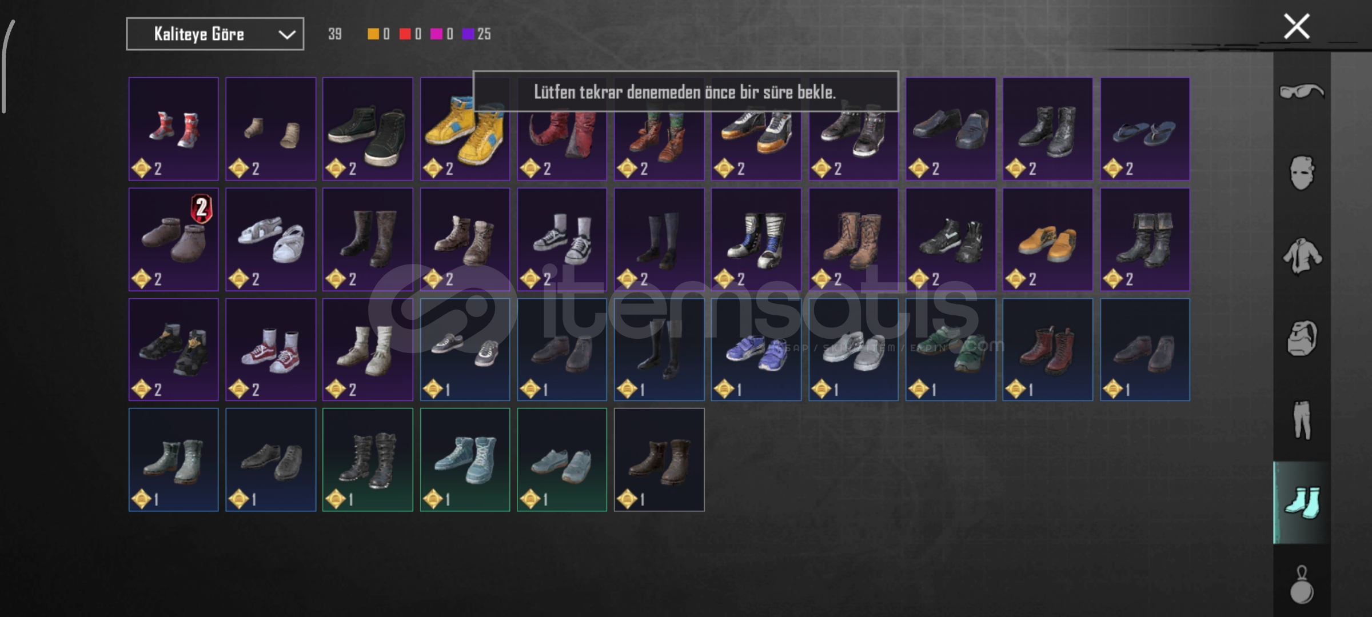Close the inventory with the X
This screenshot has width=1372, height=617.
tap(1297, 26)
